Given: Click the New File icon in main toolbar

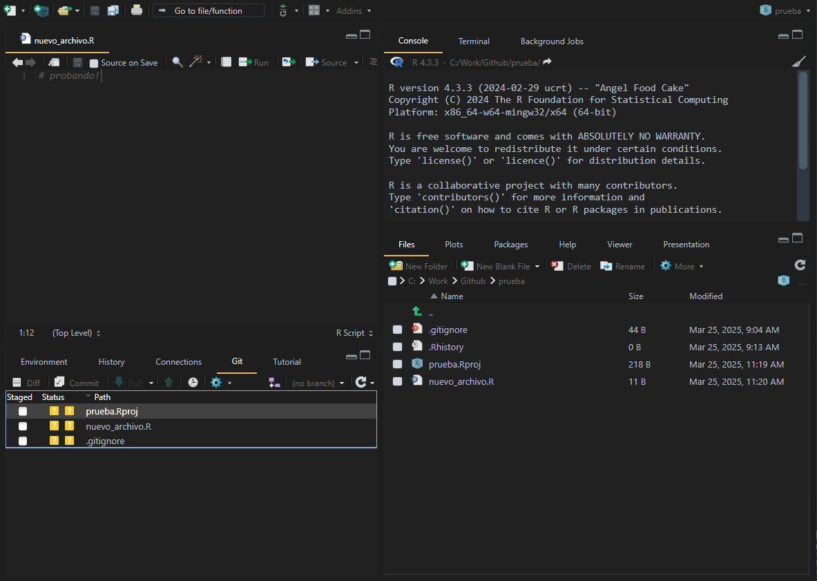Looking at the screenshot, I should coord(10,10).
